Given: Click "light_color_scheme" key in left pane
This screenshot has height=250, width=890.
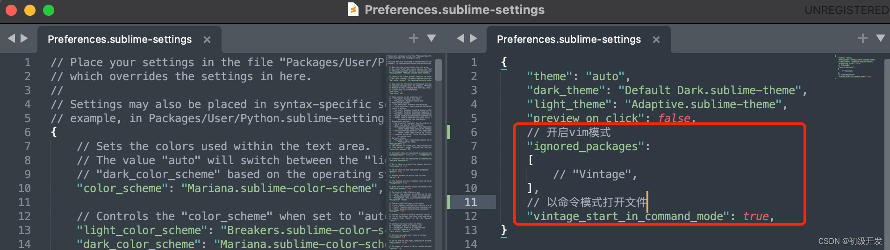Looking at the screenshot, I should 142,230.
